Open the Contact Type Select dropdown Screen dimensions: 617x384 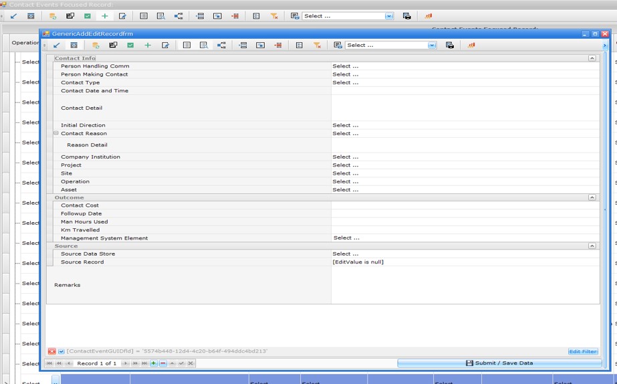(464, 82)
